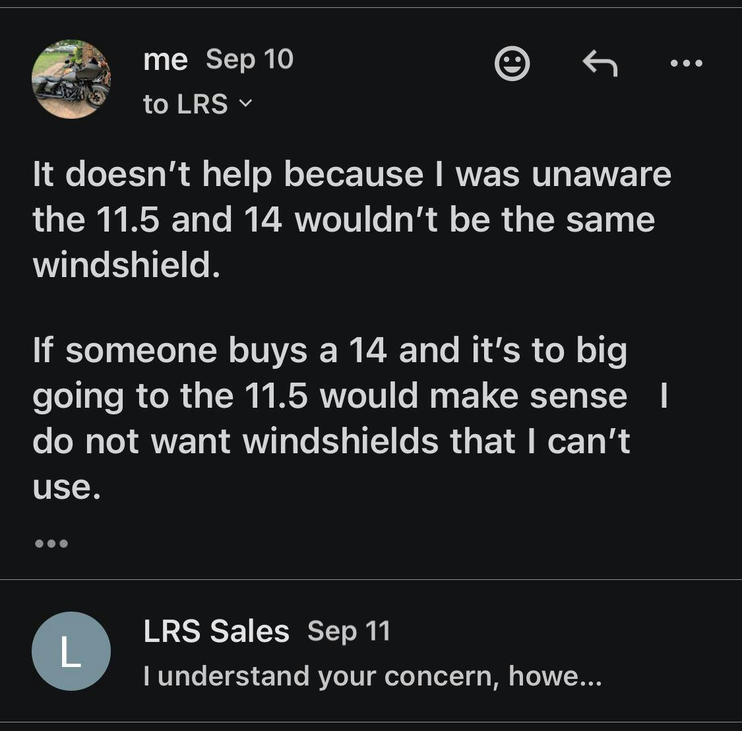Image resolution: width=742 pixels, height=731 pixels.
Task: Tap the "Sep 10" date stamp
Action: [249, 59]
